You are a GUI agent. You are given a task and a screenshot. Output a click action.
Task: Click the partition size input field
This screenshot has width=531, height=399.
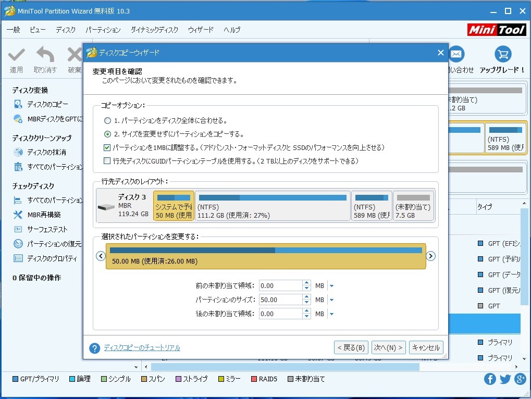(279, 300)
